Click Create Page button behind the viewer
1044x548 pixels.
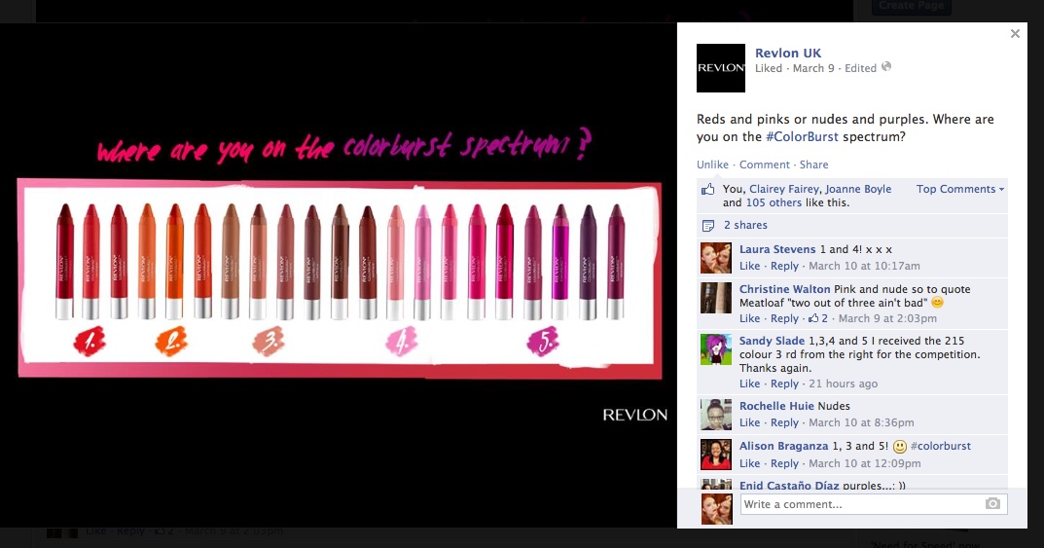[911, 5]
